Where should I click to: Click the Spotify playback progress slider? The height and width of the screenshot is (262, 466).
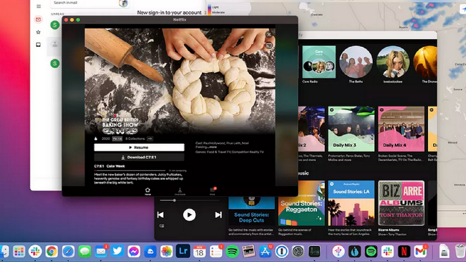pos(189,200)
